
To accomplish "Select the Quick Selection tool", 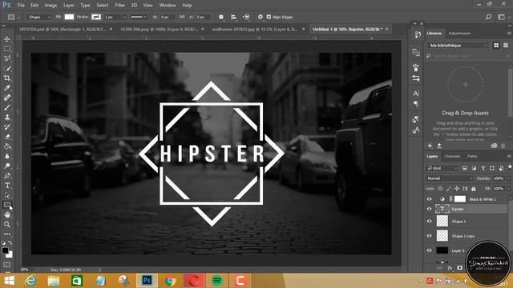I will (7, 68).
